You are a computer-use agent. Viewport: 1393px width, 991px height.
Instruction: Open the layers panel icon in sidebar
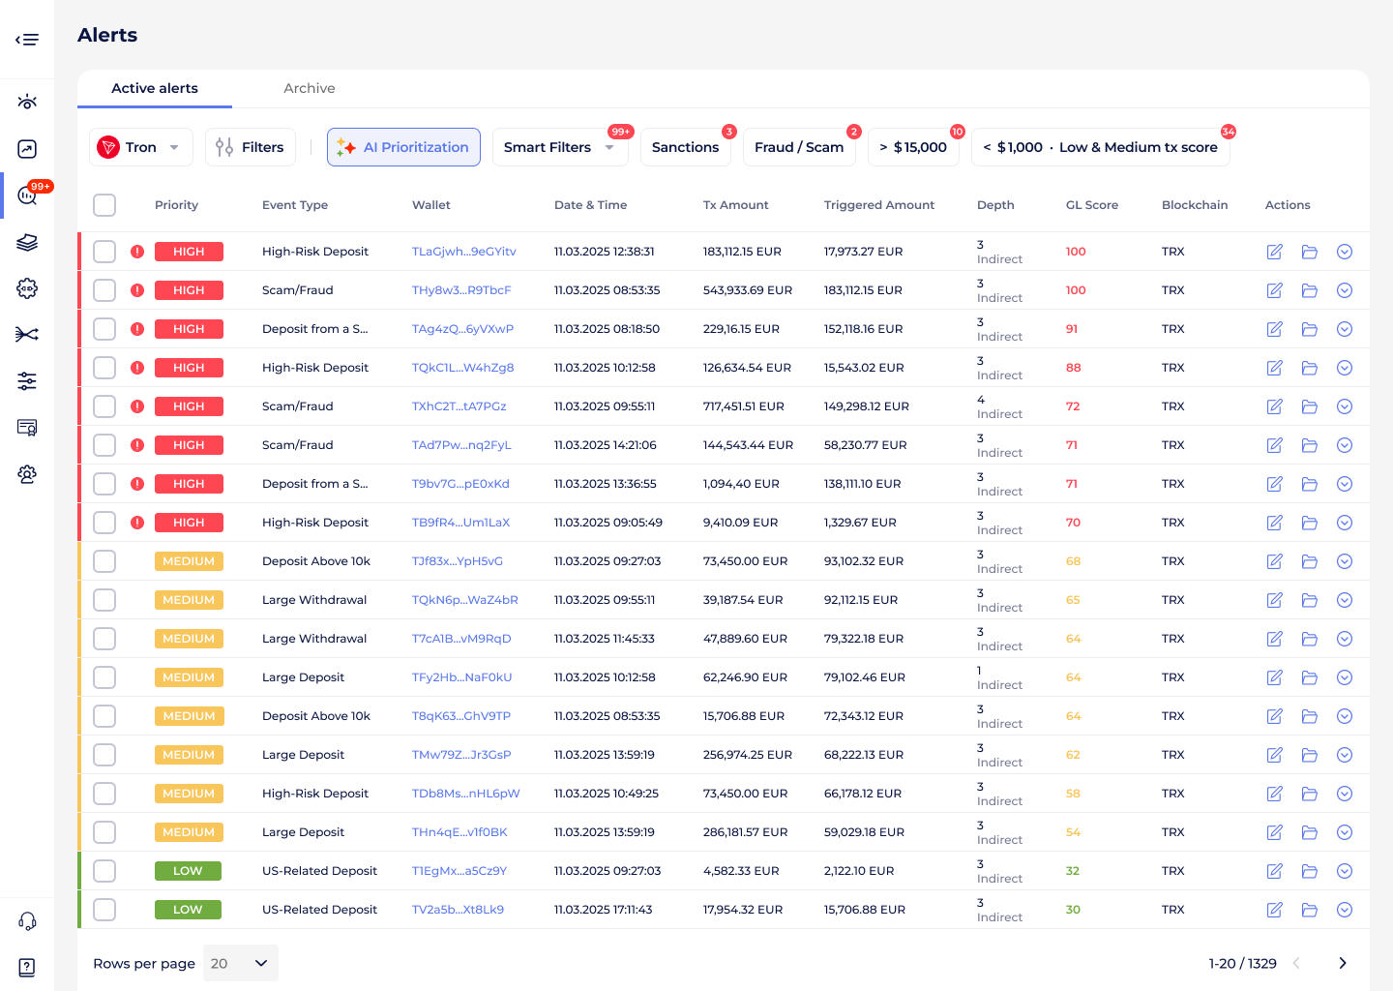(x=26, y=242)
